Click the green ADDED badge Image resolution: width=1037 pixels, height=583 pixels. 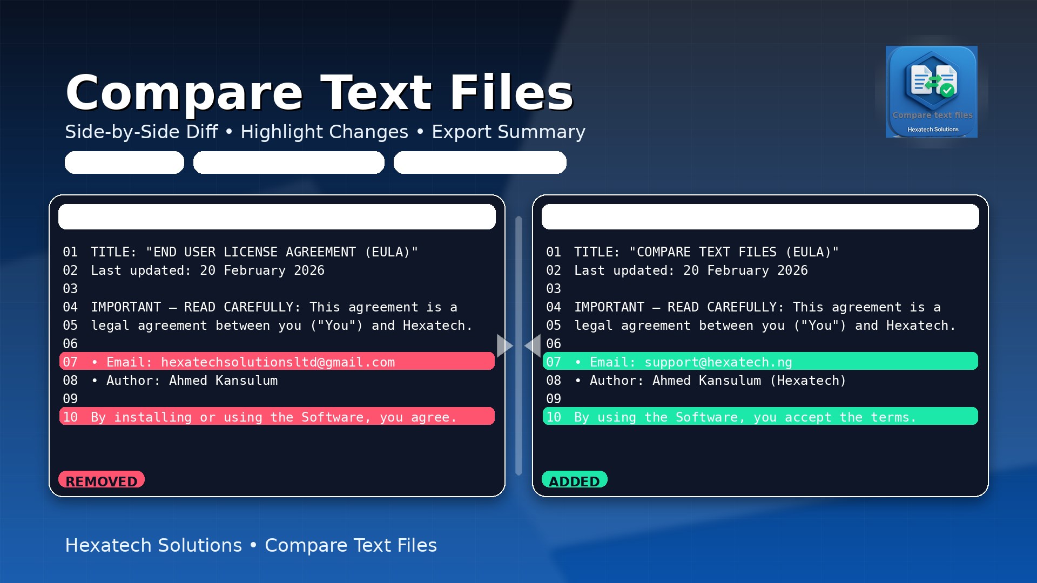(x=574, y=480)
